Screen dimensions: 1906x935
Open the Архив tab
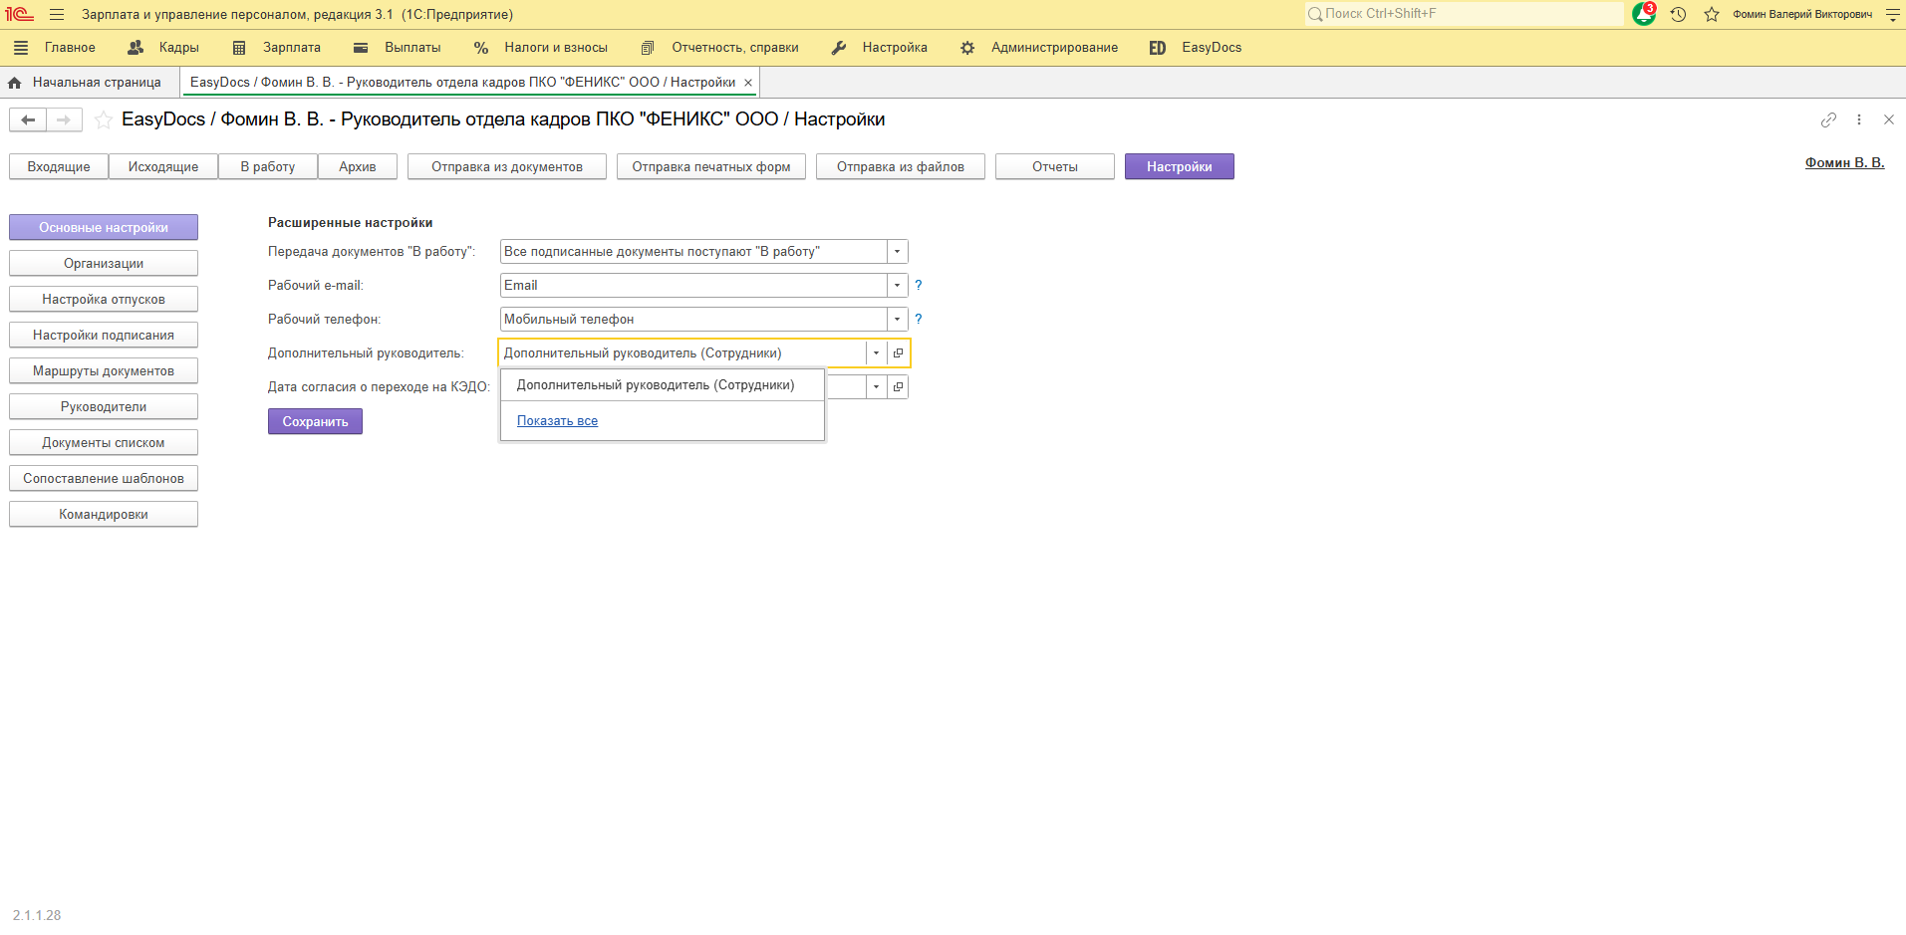[x=358, y=166]
